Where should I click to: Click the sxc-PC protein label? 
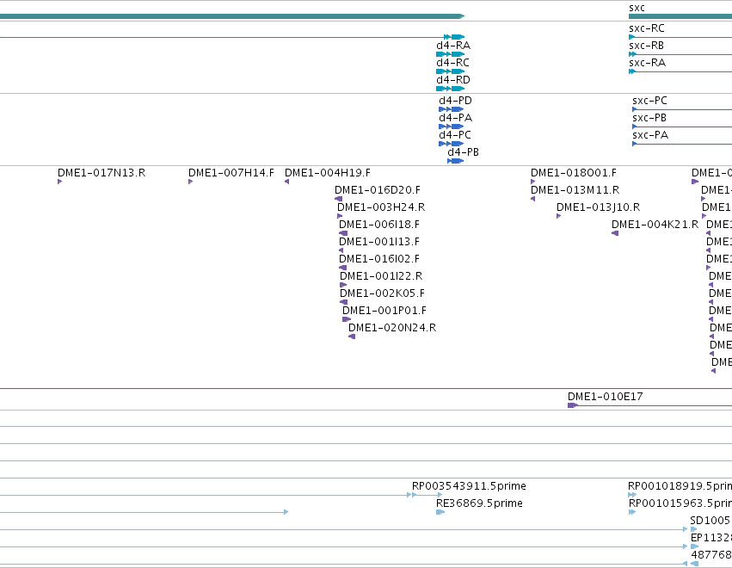click(649, 101)
